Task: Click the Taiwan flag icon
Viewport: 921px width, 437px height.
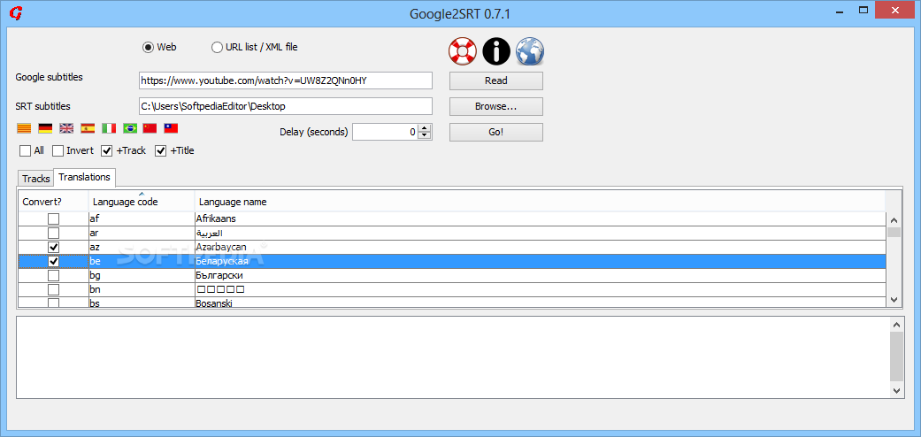Action: tap(171, 128)
